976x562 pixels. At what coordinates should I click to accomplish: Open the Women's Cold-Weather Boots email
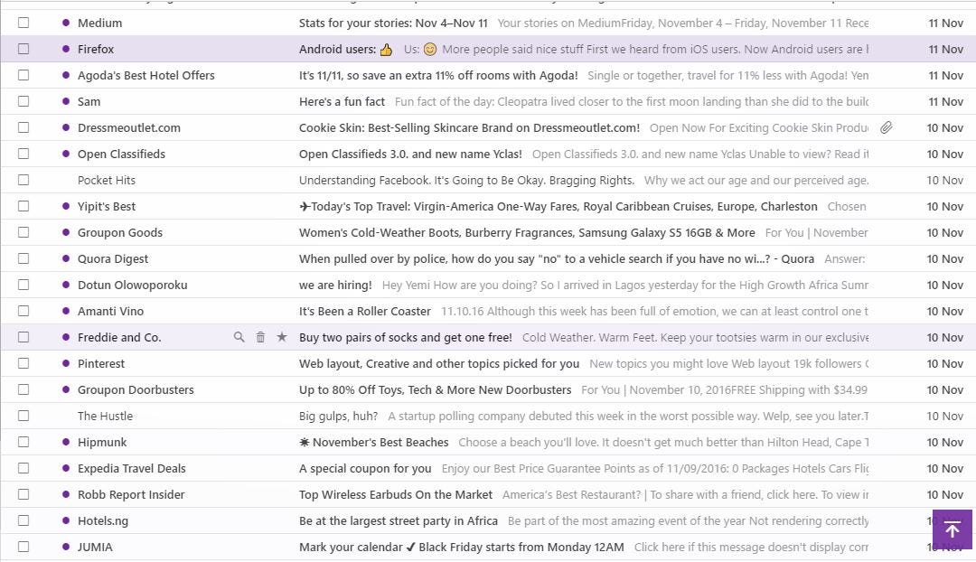527,232
